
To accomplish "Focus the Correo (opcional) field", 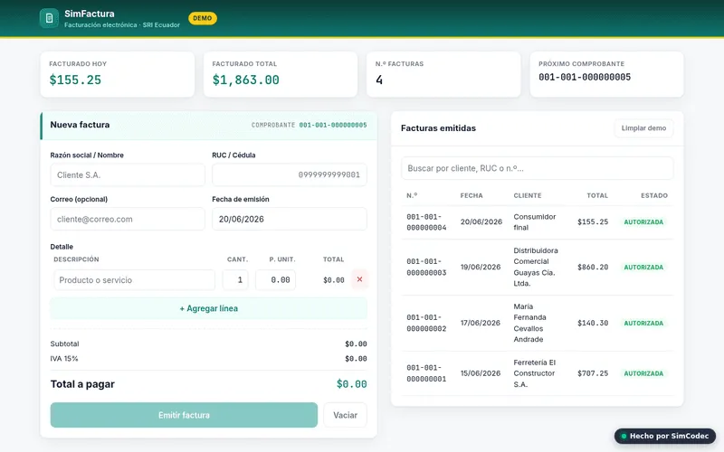I will (128, 219).
